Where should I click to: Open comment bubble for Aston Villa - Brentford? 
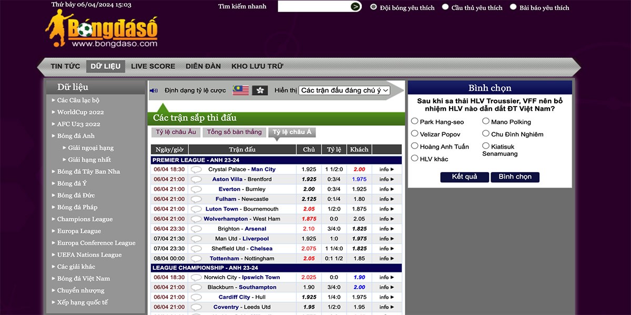point(196,180)
